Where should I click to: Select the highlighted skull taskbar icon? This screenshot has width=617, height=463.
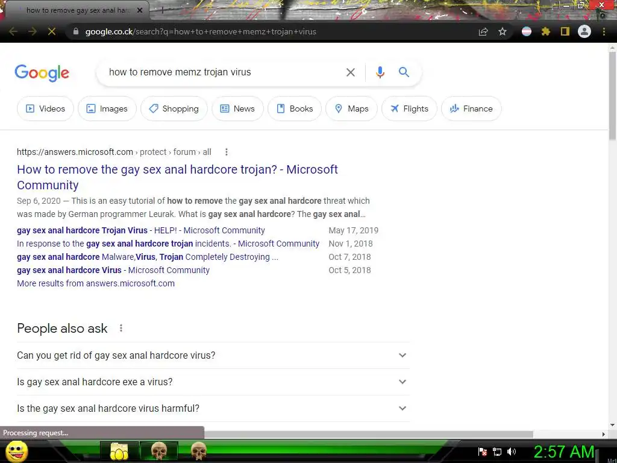tap(159, 451)
